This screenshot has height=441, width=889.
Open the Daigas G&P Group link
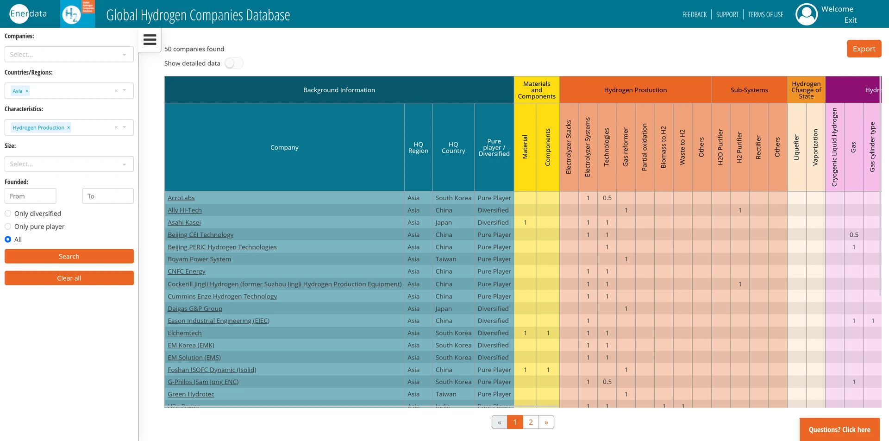[195, 309]
